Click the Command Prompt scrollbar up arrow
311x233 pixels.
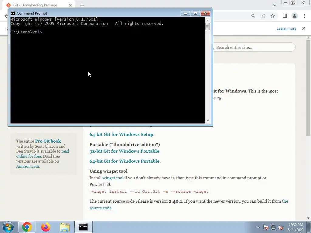click(x=208, y=20)
